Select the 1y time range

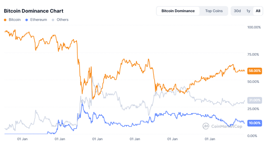click(248, 11)
